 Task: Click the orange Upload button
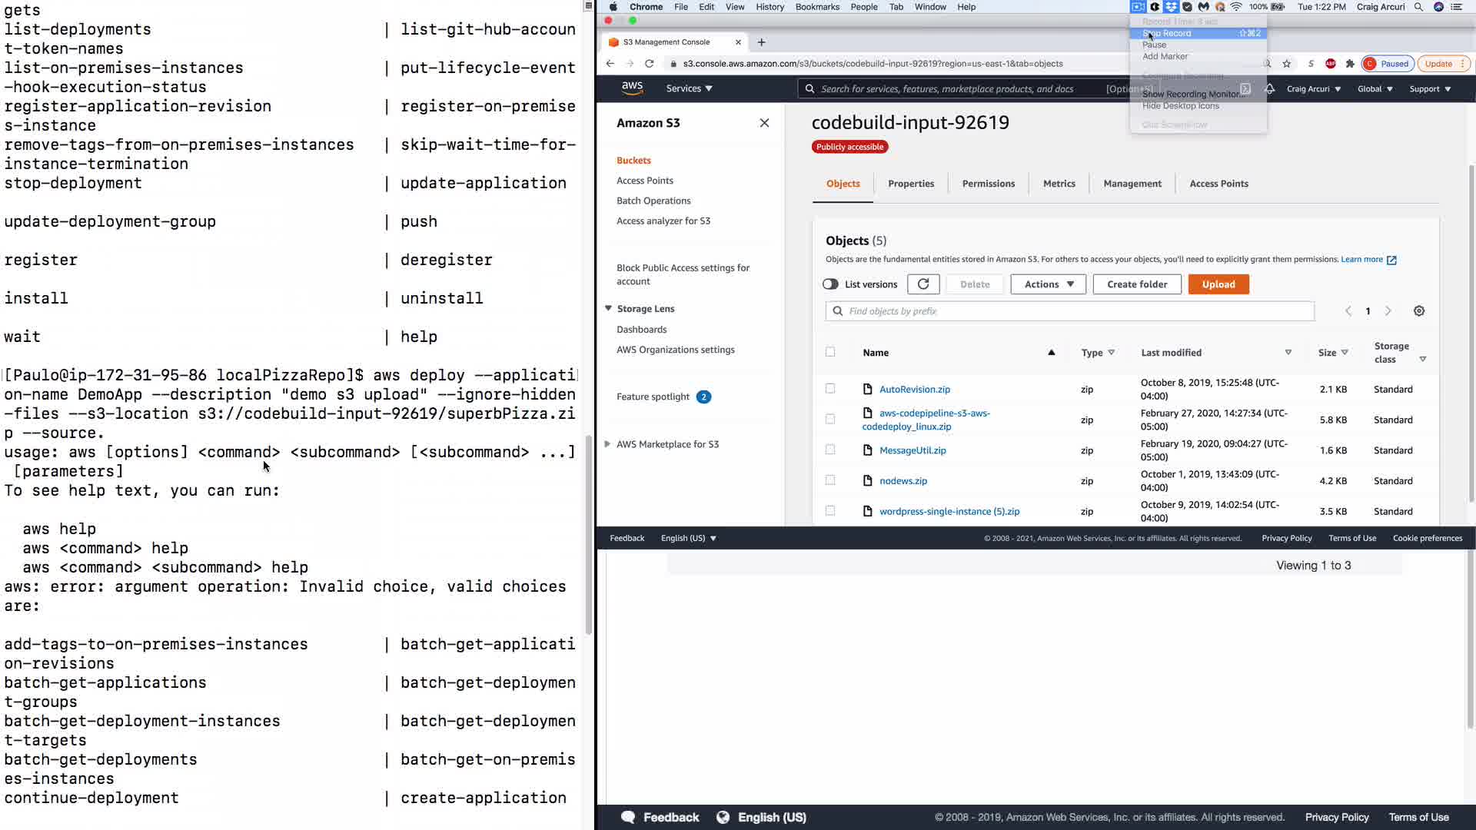(x=1218, y=284)
